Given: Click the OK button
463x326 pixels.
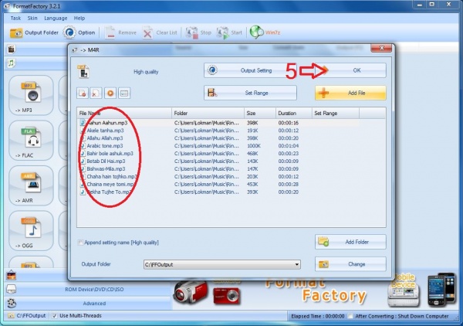Looking at the screenshot, I should (350, 70).
